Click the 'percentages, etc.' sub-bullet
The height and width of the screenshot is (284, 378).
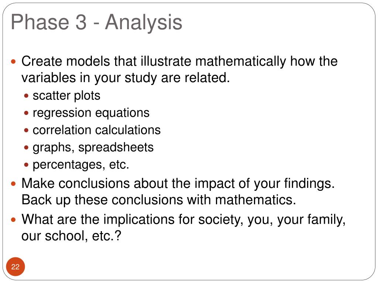81,165
